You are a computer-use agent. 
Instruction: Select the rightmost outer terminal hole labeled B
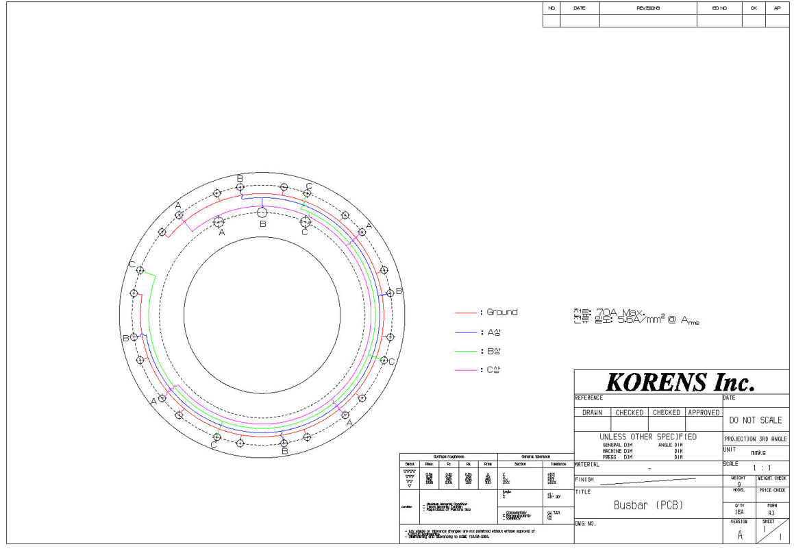point(390,293)
